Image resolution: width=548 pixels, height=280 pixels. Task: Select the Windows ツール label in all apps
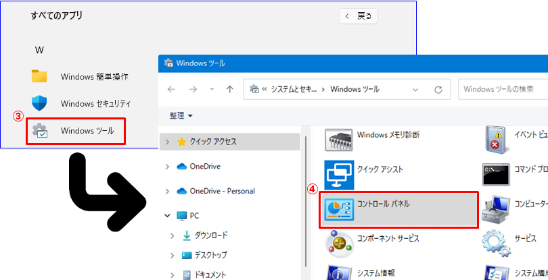(87, 131)
